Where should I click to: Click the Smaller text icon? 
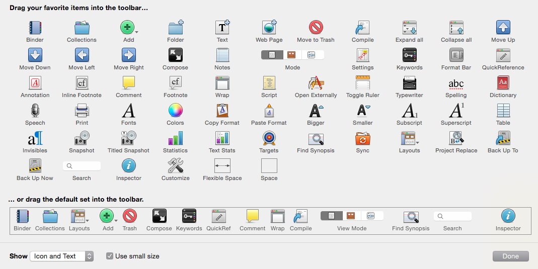click(363, 110)
